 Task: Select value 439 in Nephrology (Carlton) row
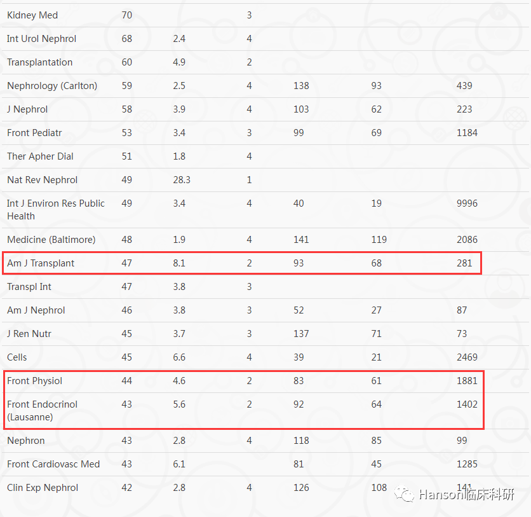(x=464, y=86)
